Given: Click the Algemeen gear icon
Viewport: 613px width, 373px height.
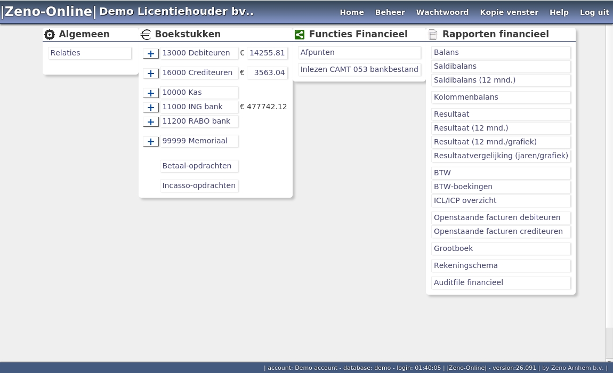Looking at the screenshot, I should [x=50, y=35].
